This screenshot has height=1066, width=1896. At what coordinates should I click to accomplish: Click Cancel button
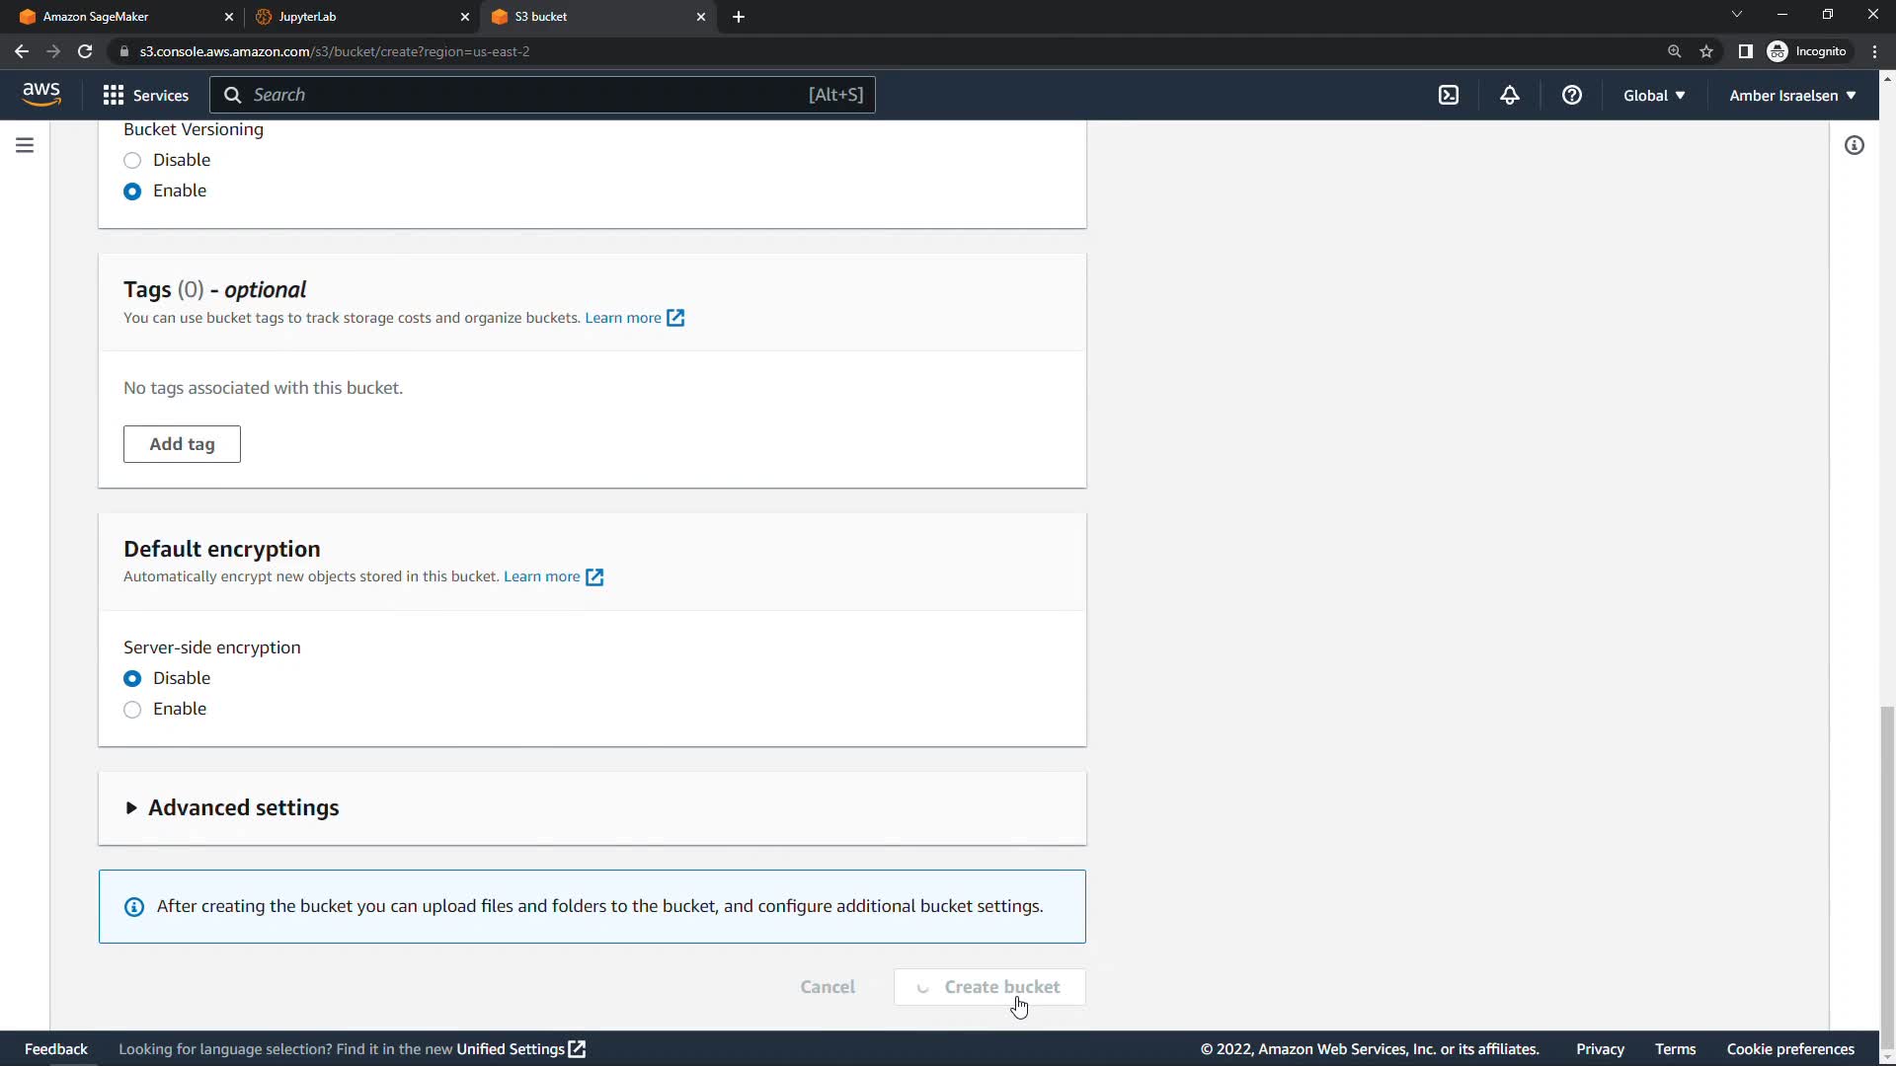pos(828,987)
